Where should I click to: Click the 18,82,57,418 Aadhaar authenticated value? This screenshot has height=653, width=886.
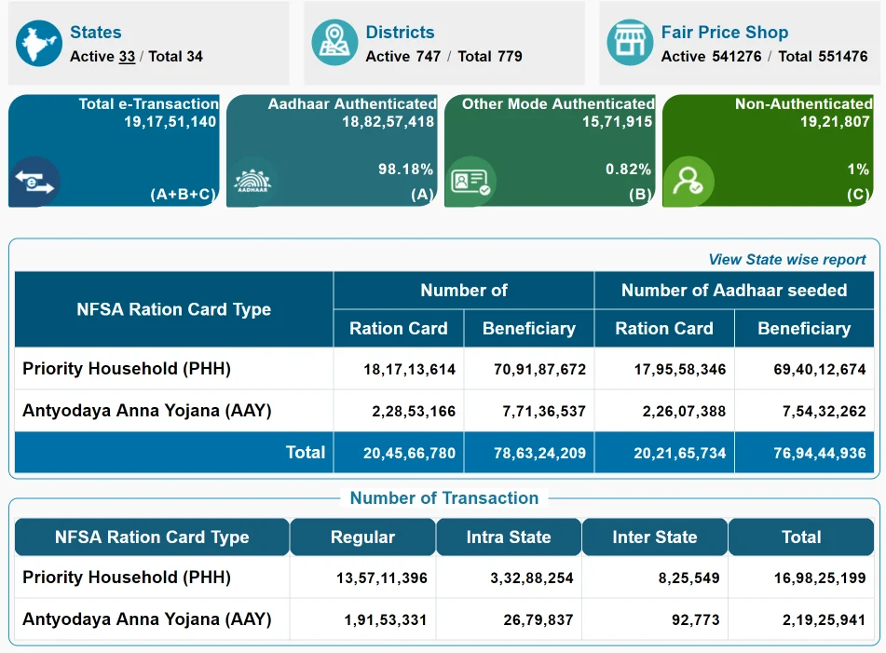tap(388, 121)
